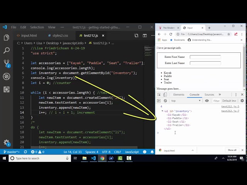
Task: Open the Chrome three-dot menu
Action: (x=242, y=34)
